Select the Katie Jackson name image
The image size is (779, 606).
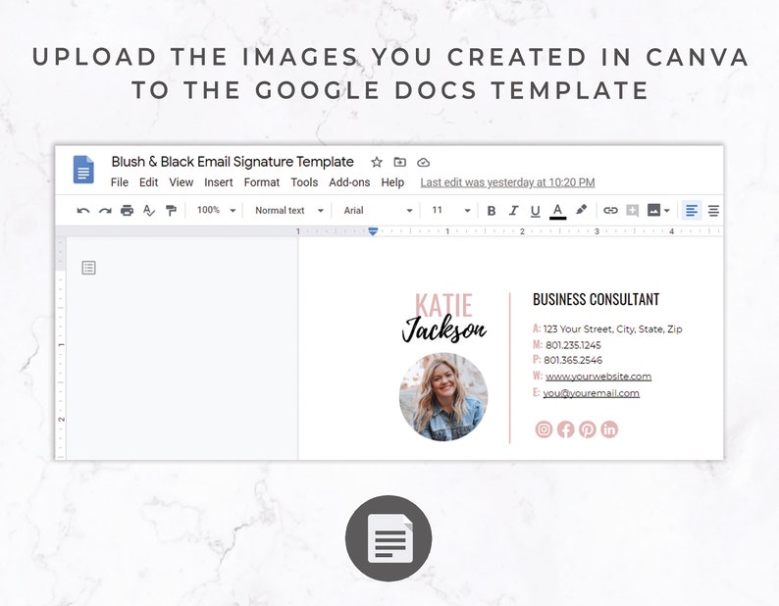pyautogui.click(x=443, y=318)
